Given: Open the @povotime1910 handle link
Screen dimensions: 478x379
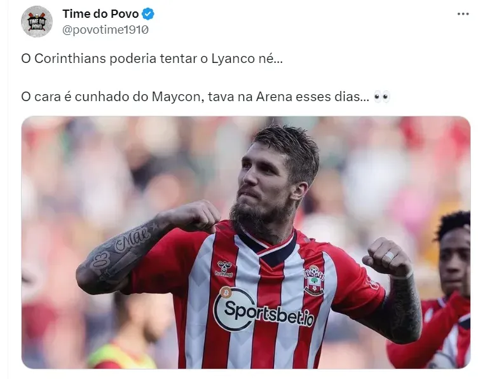Looking at the screenshot, I should pyautogui.click(x=106, y=30).
